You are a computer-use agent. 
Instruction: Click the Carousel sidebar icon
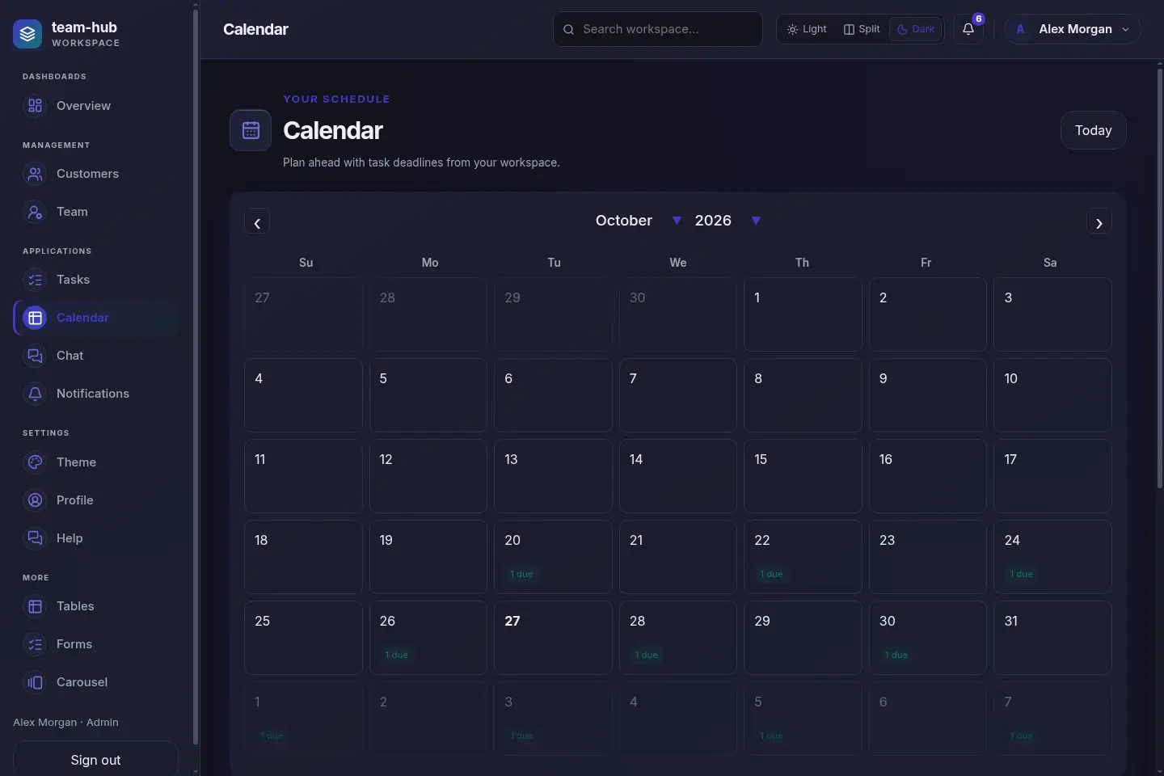click(x=35, y=682)
